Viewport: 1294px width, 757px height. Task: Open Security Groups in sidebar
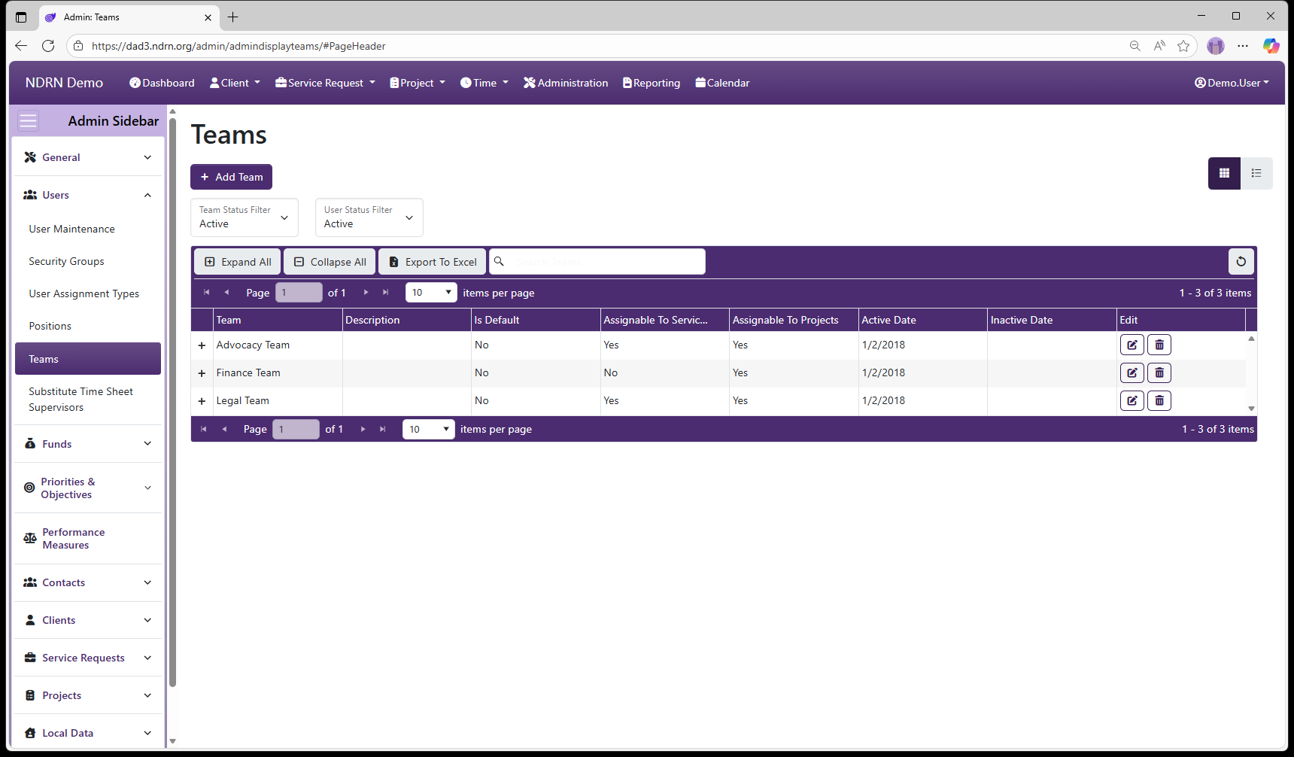67,261
